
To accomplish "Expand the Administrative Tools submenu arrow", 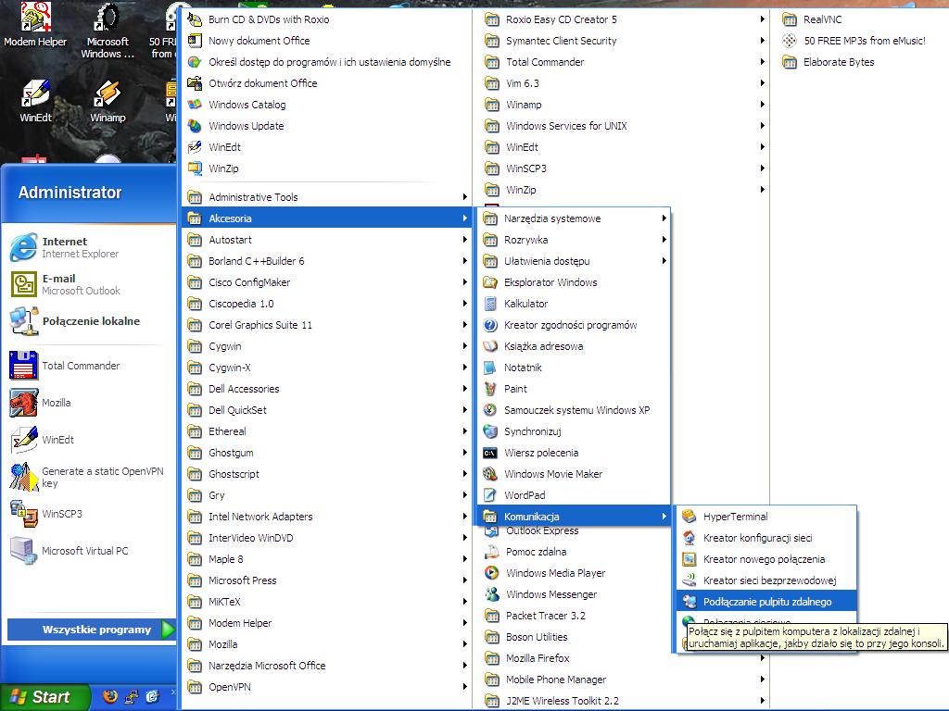I will (x=465, y=197).
